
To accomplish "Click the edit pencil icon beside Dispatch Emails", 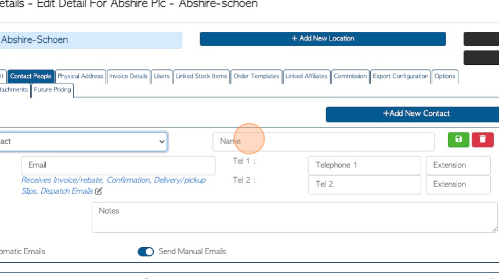I will coord(99,191).
